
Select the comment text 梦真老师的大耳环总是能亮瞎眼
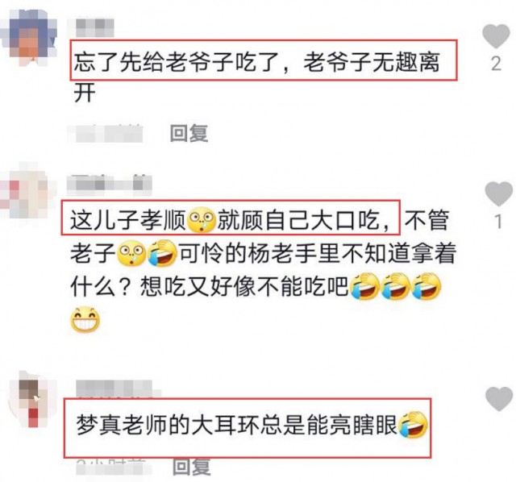236,425
